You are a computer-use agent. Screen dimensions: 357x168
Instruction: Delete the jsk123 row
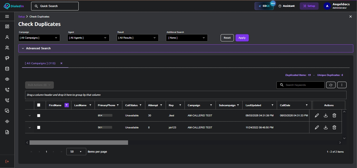(334, 127)
